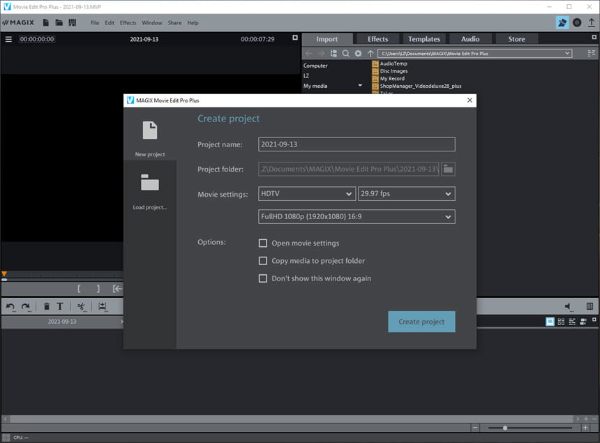Enable Open movie settings checkbox
The image size is (600, 443).
(263, 243)
